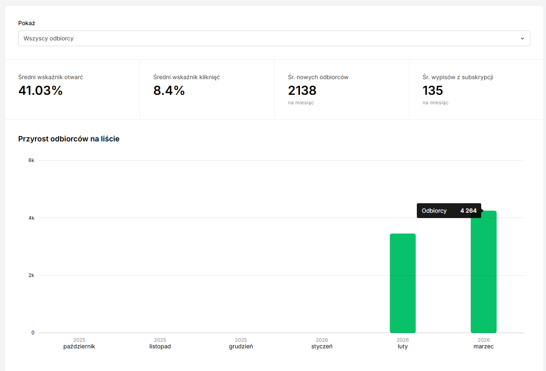546x371 pixels.
Task: Click the 6k label on chart axis
Action: click(x=31, y=160)
